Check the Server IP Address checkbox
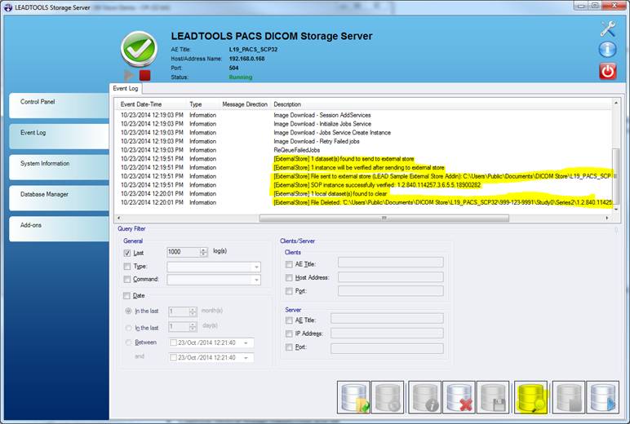 pos(289,333)
